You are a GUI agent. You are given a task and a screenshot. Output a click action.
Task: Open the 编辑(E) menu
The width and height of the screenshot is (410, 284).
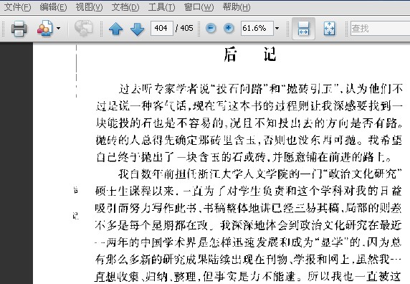[53, 7]
